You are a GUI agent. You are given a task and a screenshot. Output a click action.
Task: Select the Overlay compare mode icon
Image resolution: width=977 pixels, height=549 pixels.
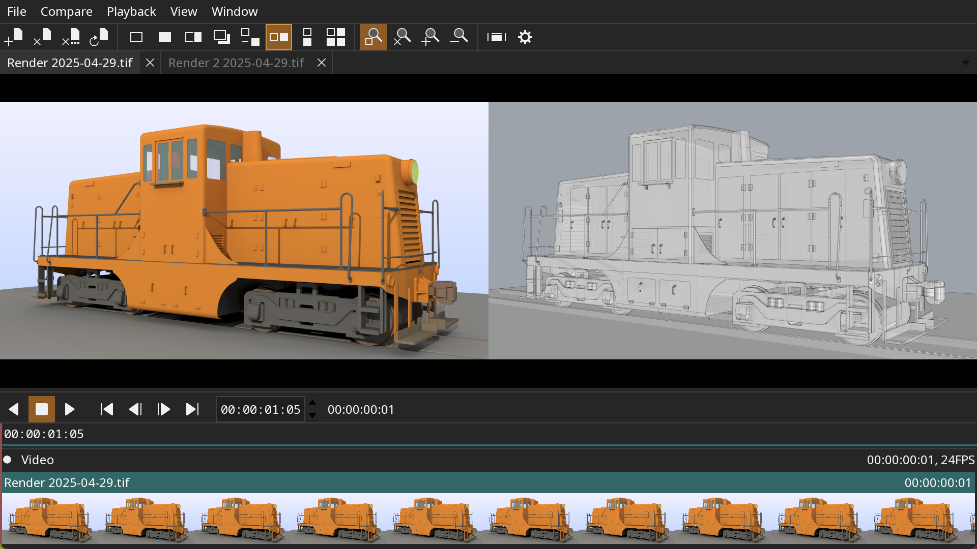(222, 37)
